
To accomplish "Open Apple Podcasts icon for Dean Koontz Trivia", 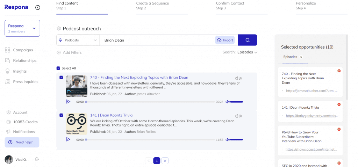I will [237, 116].
